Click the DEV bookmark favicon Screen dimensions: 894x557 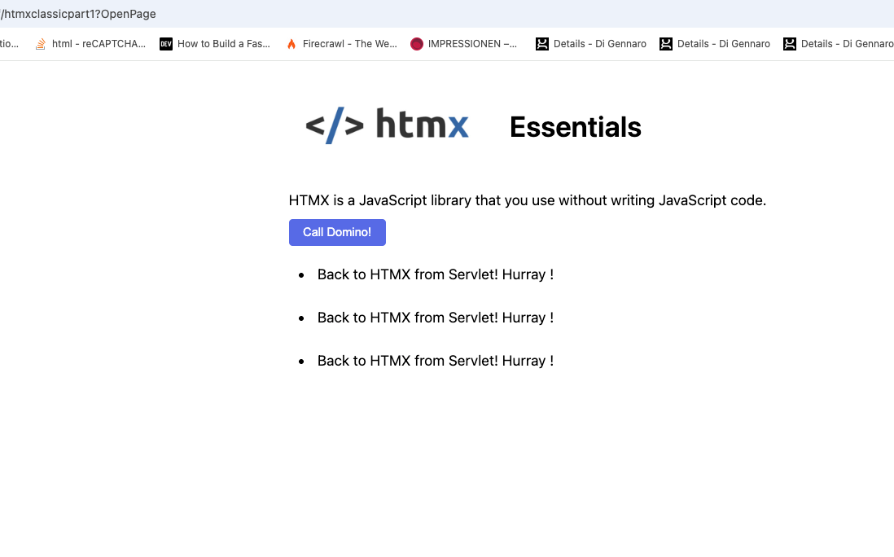click(166, 44)
